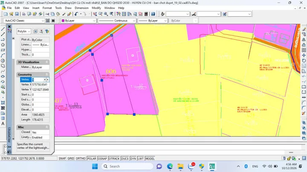This screenshot has width=307, height=172.
Task: Open the Format menu
Action: click(47, 8)
